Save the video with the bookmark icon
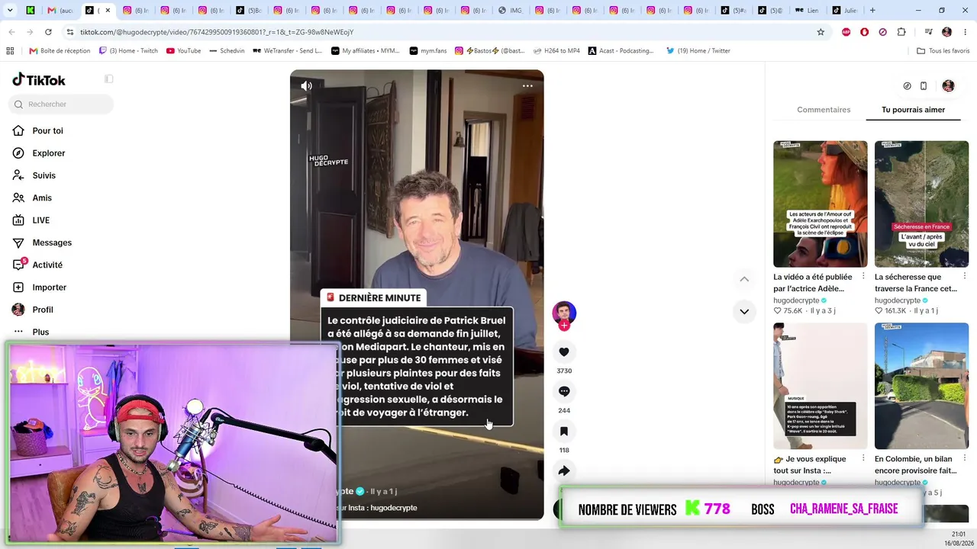The width and height of the screenshot is (977, 549). (564, 432)
